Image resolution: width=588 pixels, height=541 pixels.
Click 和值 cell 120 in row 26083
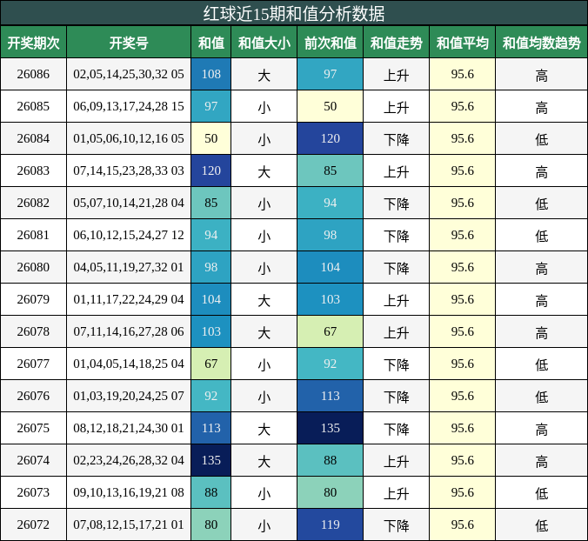tap(211, 170)
